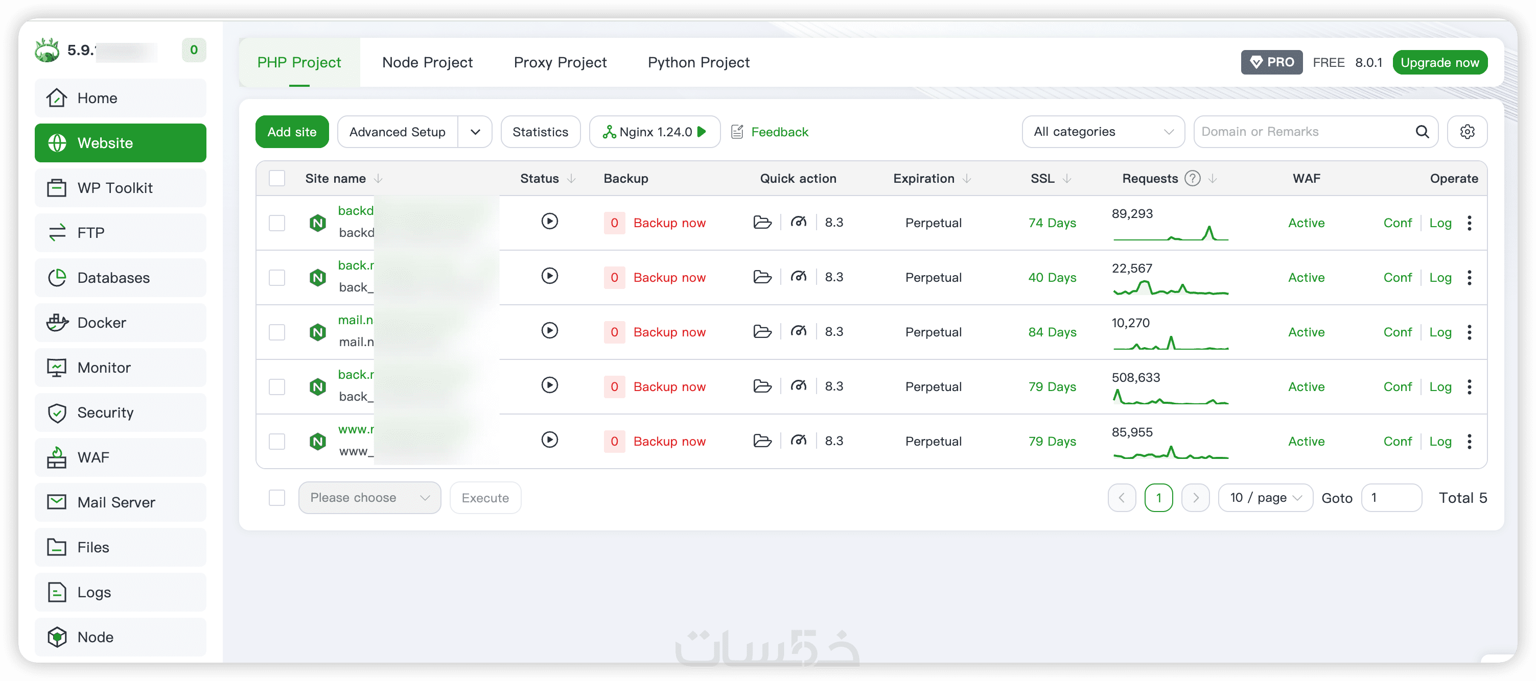Click the Nginx 1.24.0 service button
Image resolution: width=1536 pixels, height=681 pixels.
point(654,132)
